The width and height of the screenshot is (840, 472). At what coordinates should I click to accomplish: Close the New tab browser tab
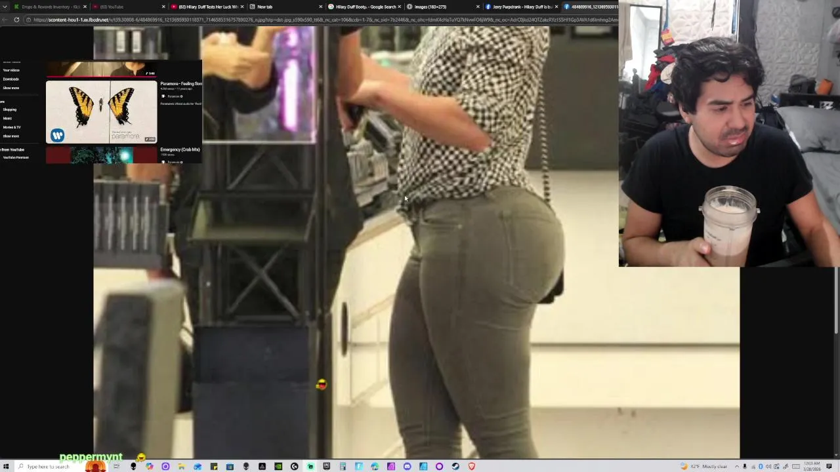(x=321, y=7)
